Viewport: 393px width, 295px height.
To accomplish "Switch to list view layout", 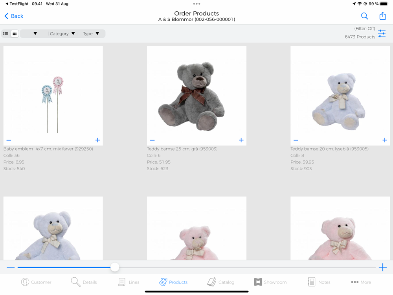I will pos(6,33).
